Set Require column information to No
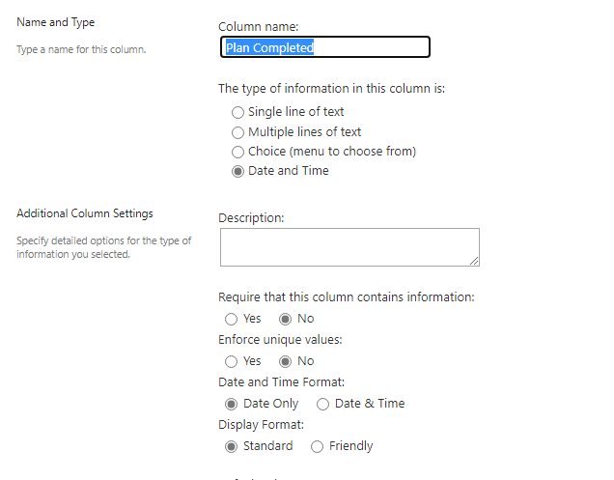 pyautogui.click(x=285, y=319)
